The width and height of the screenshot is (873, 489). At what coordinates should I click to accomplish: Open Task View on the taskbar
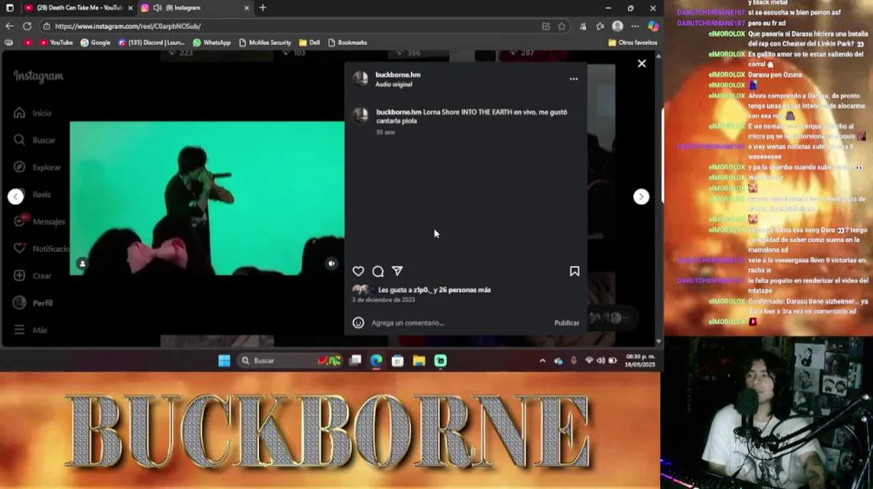[x=355, y=361]
